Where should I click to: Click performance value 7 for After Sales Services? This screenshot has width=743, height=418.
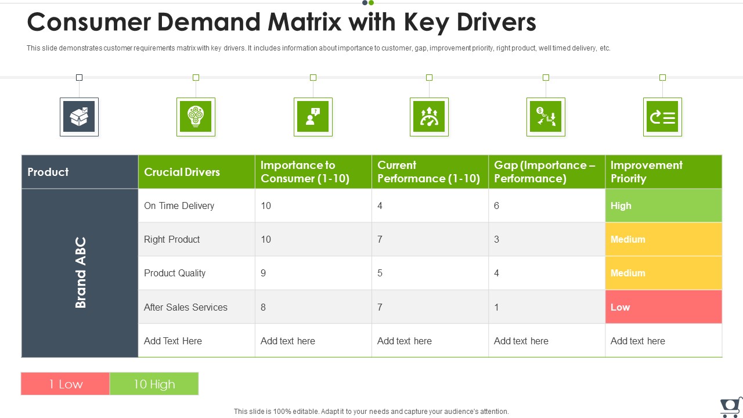[430, 307]
